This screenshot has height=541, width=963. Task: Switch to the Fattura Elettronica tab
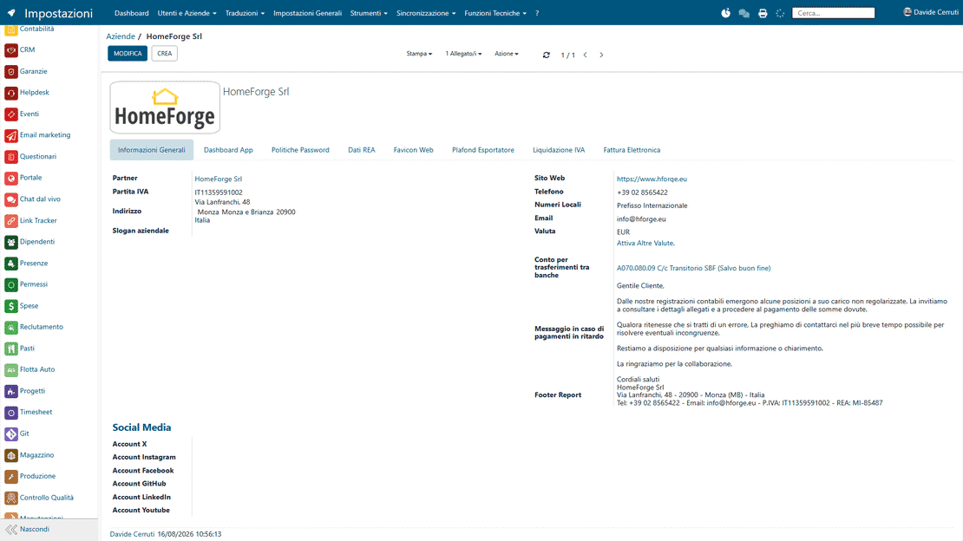tap(632, 150)
